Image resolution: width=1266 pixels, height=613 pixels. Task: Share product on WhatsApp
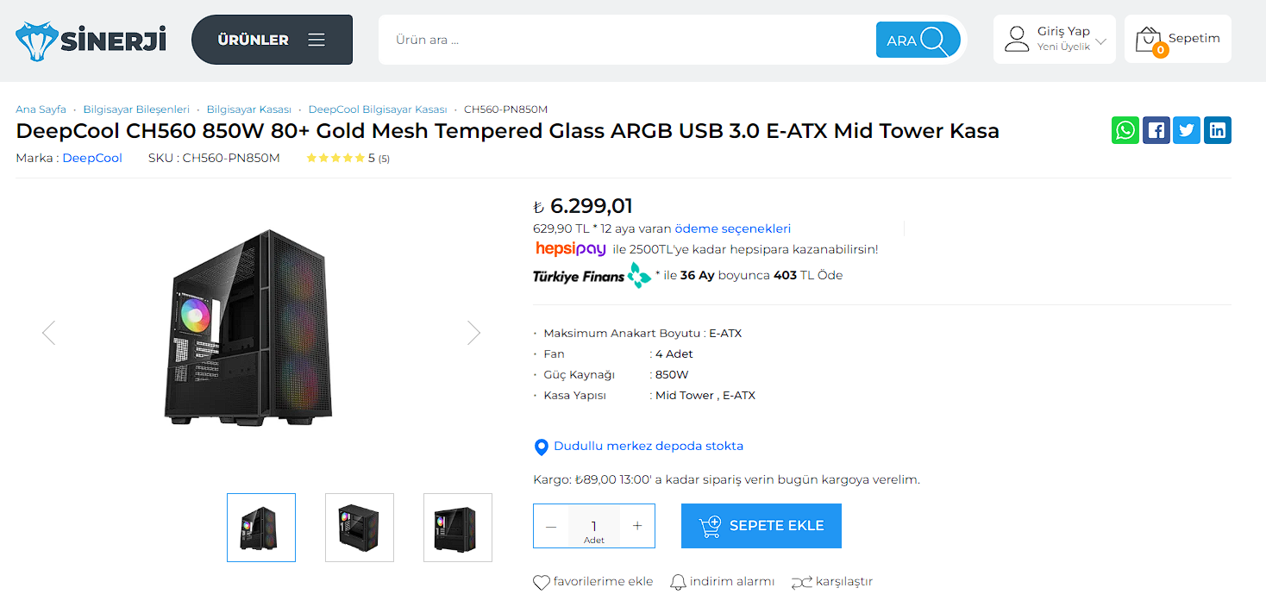1125,130
